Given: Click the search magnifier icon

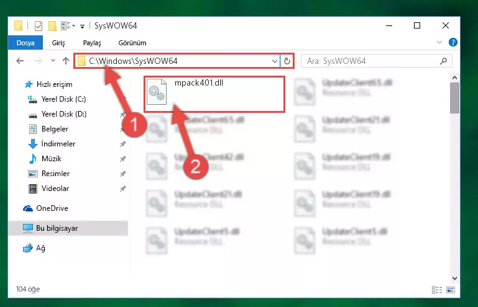Looking at the screenshot, I should click(444, 61).
